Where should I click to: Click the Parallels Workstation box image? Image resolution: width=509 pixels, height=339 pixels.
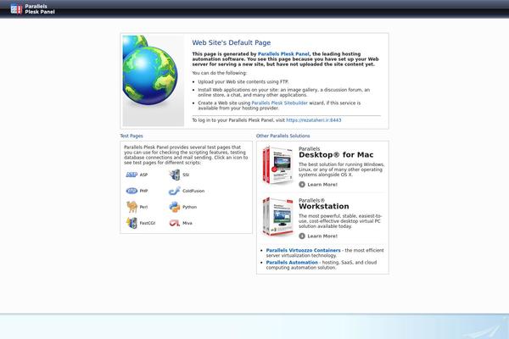pyautogui.click(x=277, y=217)
